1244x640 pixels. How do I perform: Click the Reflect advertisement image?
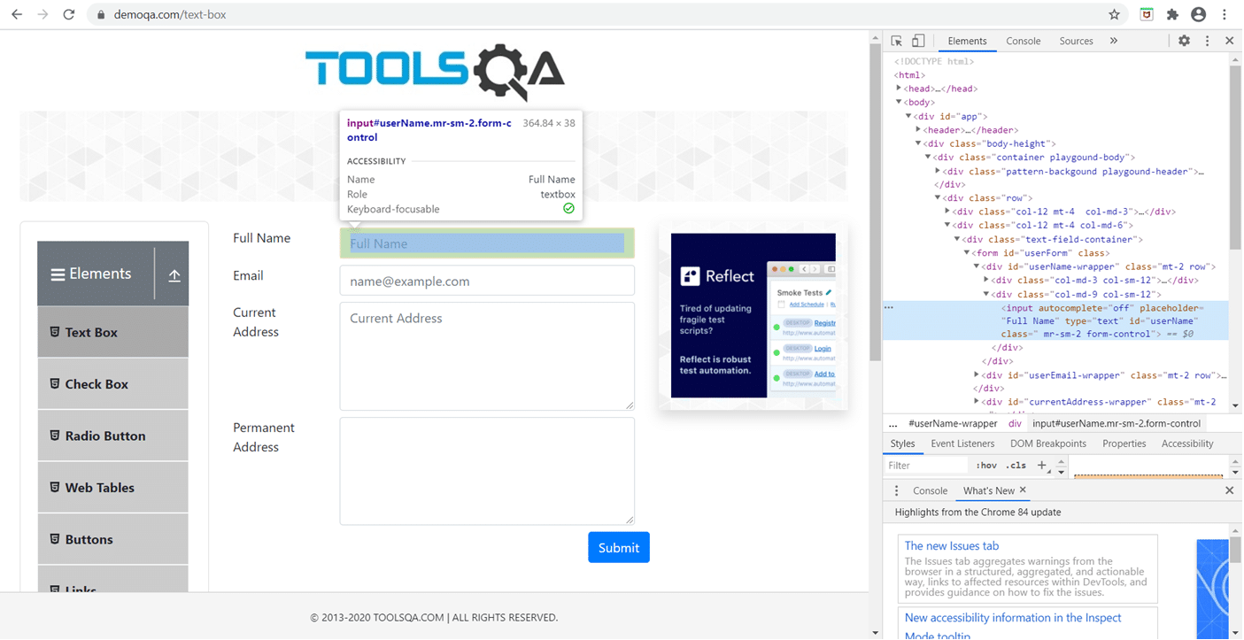(x=753, y=315)
